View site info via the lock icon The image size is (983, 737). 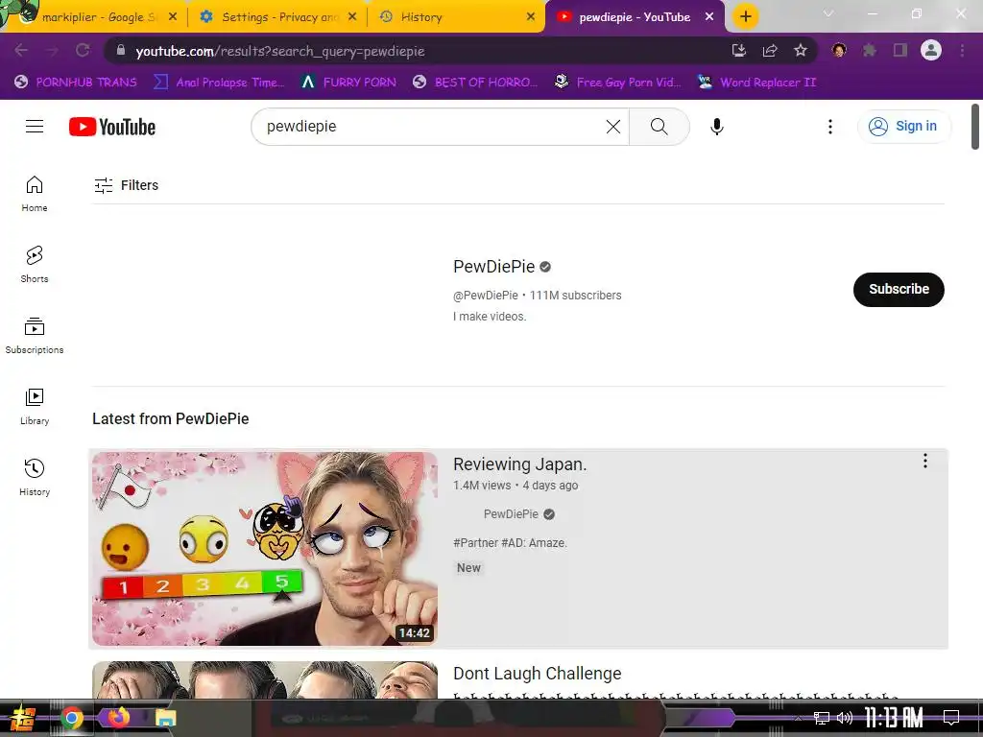click(120, 50)
